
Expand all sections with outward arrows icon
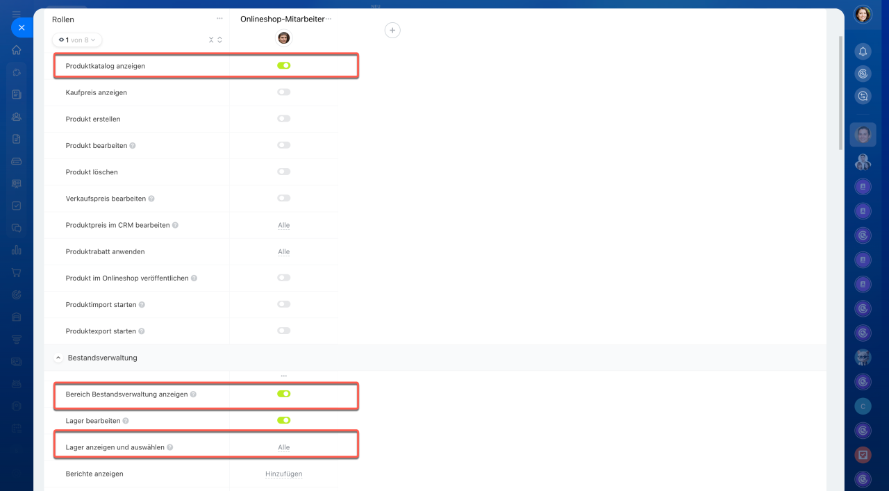point(220,40)
